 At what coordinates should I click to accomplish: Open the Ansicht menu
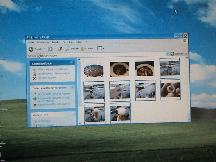tap(56, 42)
